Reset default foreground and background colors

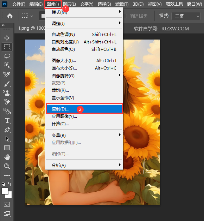[x=4, y=184]
